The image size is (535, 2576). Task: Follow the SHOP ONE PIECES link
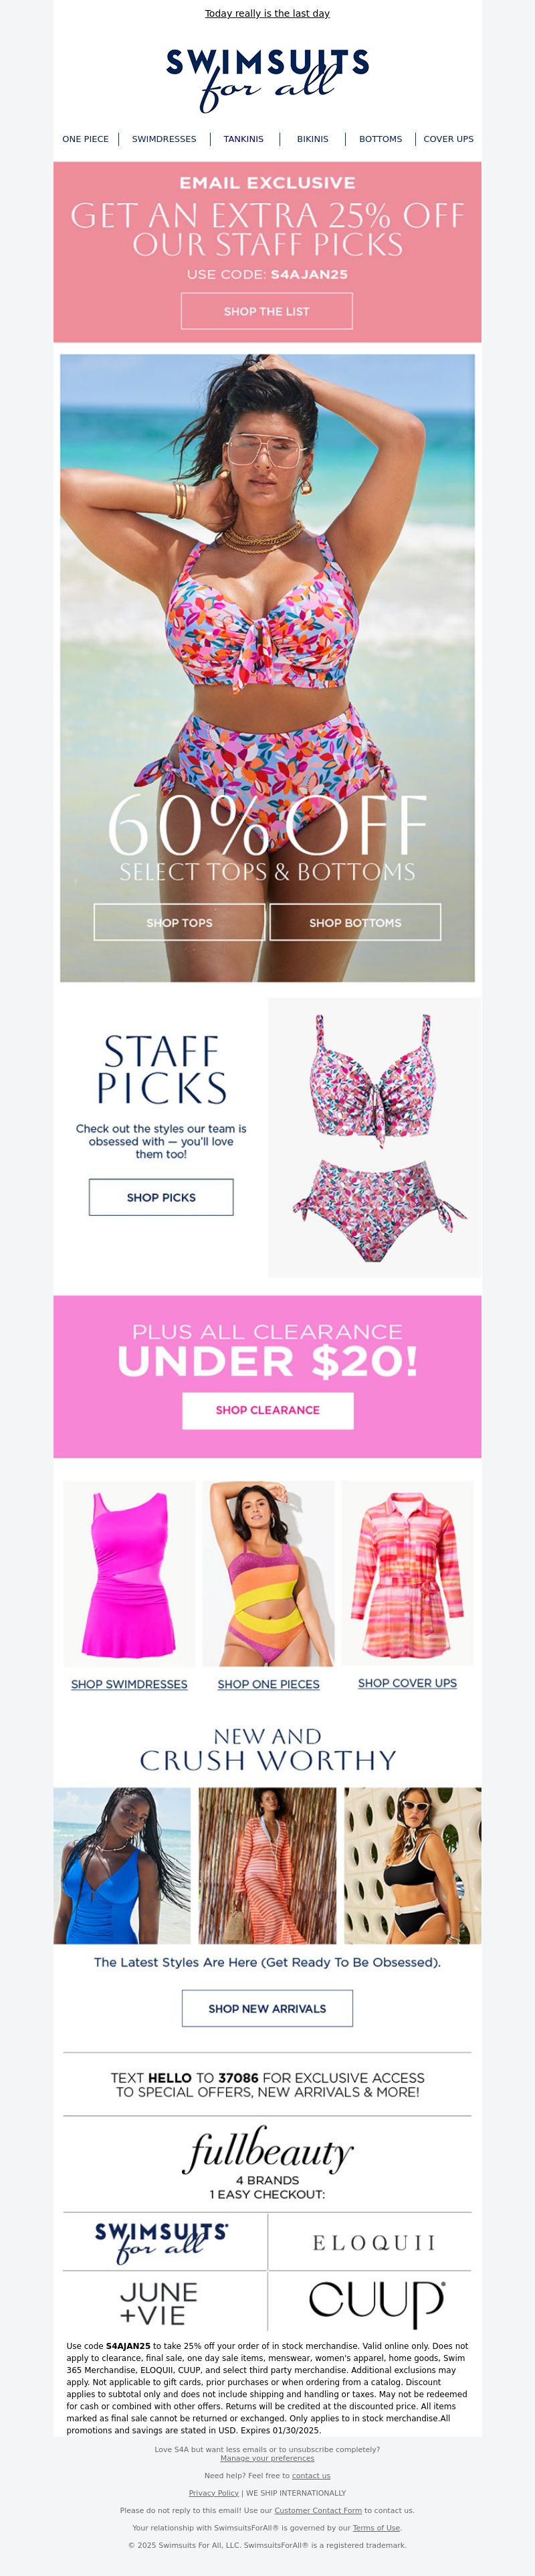point(268,1684)
